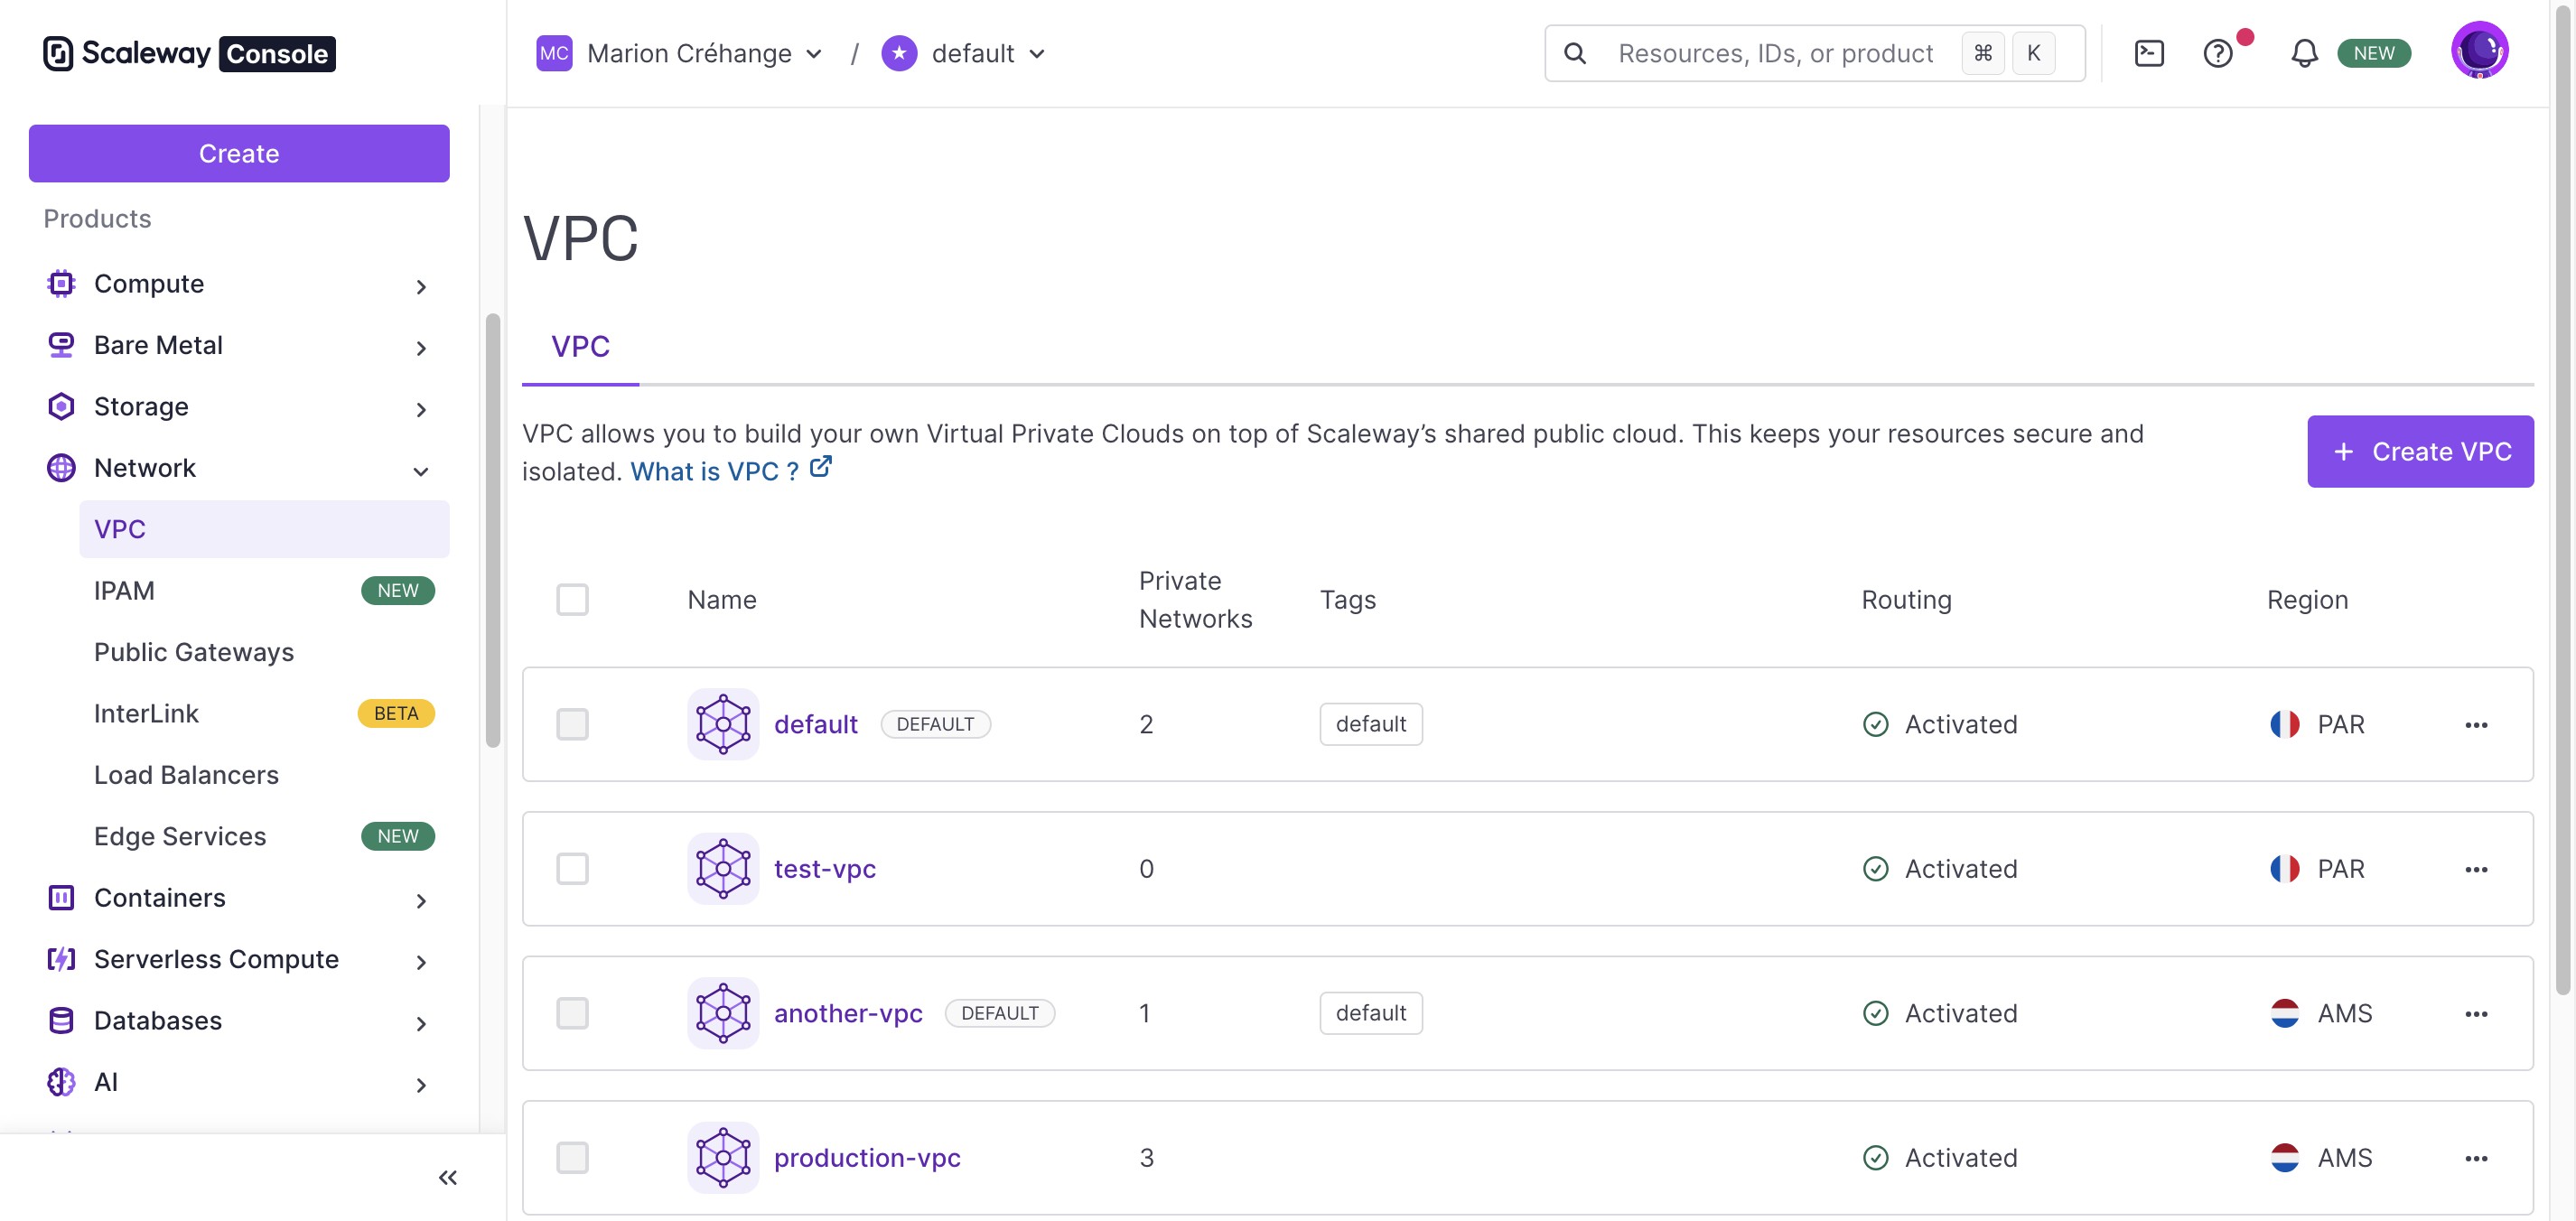Expand the Serverless Compute menu chevron

(x=421, y=962)
